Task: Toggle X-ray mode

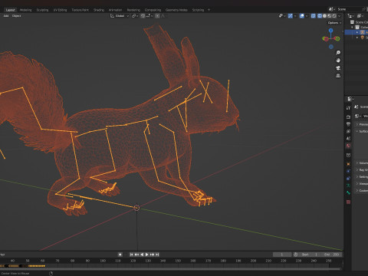Action: click(x=313, y=16)
